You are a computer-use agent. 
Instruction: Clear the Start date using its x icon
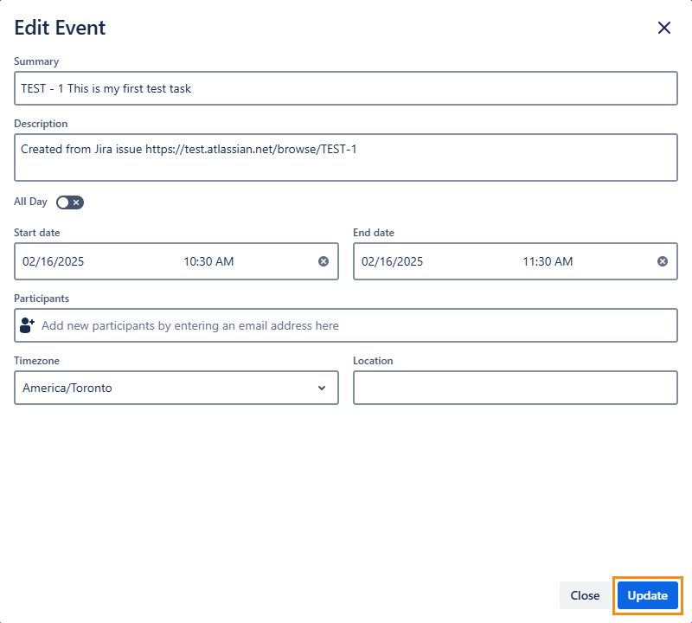point(324,261)
